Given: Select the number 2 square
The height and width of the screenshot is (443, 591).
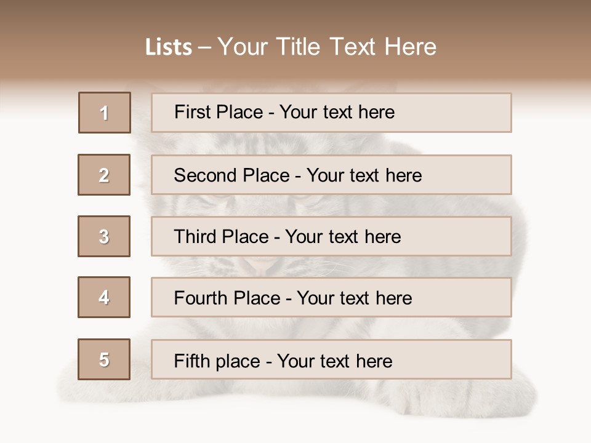Looking at the screenshot, I should [x=104, y=175].
